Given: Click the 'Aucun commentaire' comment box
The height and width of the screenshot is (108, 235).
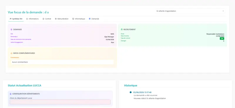Looking at the screenshot, I should coord(62,62).
